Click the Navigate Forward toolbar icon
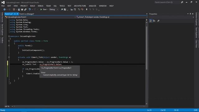 [9, 10]
